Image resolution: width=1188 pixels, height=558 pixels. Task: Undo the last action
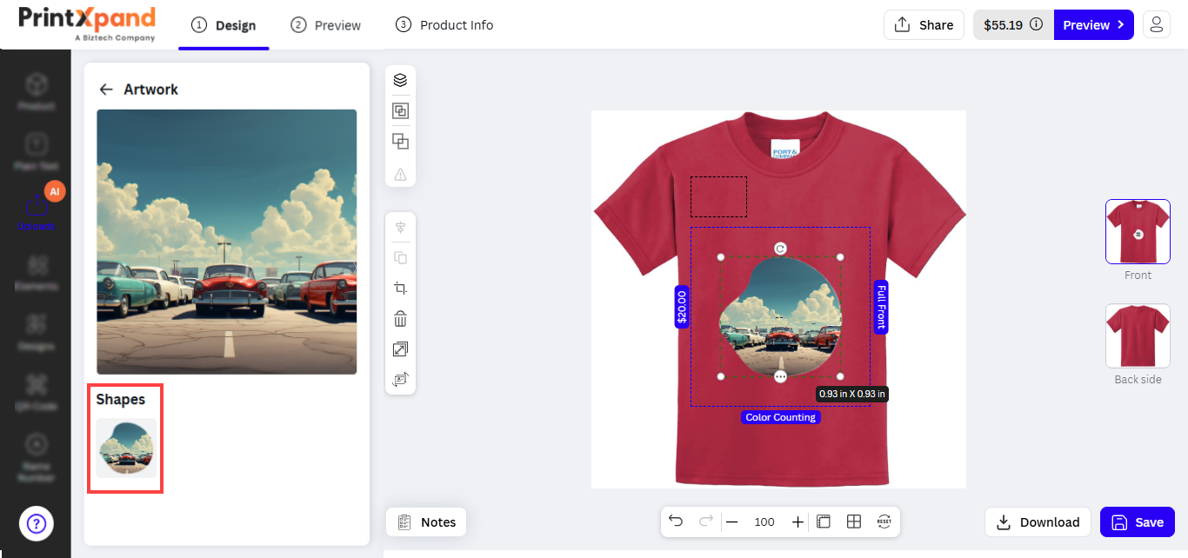point(676,521)
